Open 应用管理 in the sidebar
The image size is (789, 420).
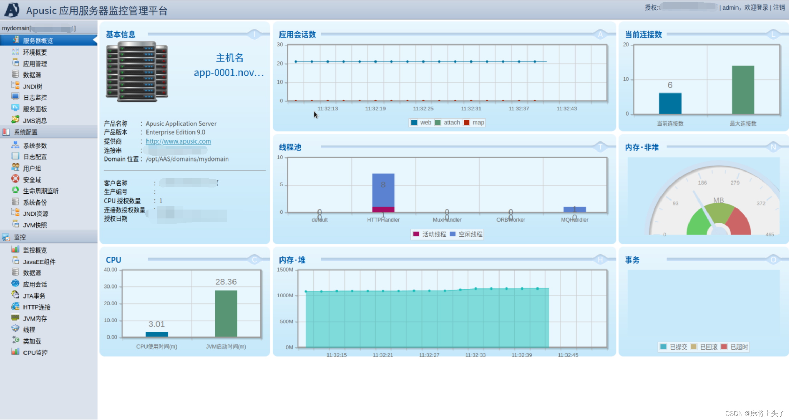pos(35,64)
